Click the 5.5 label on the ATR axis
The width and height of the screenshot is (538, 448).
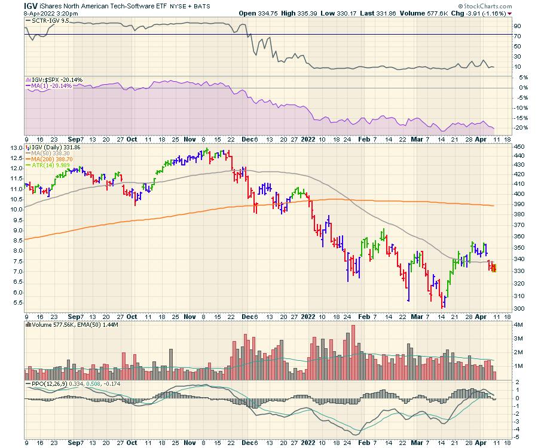tap(19, 303)
